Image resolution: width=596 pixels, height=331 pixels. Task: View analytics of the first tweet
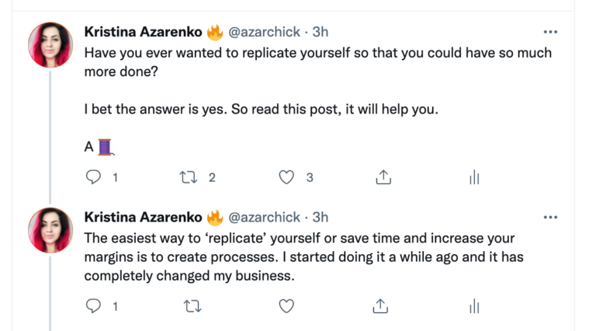(x=474, y=178)
